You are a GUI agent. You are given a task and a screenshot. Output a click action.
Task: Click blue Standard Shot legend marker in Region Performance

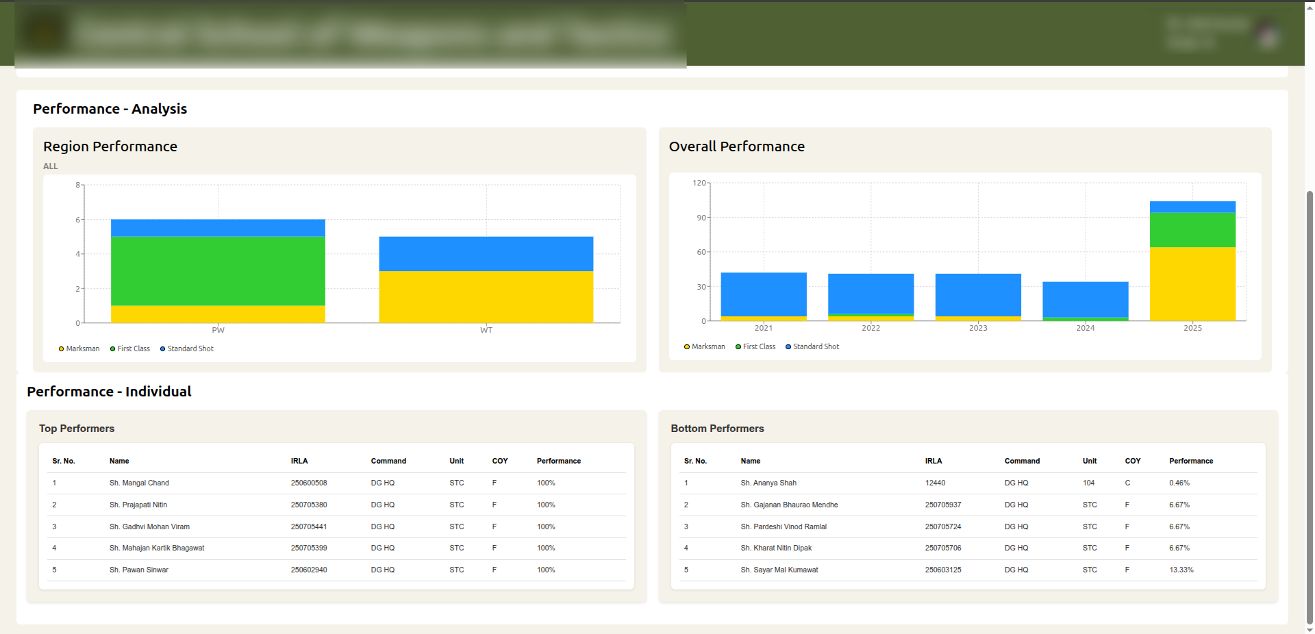(x=163, y=348)
